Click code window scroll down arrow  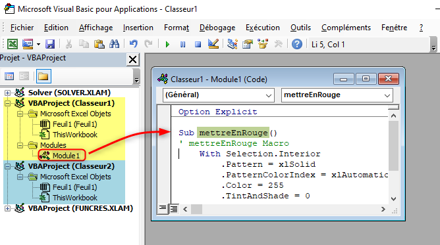click(393, 199)
